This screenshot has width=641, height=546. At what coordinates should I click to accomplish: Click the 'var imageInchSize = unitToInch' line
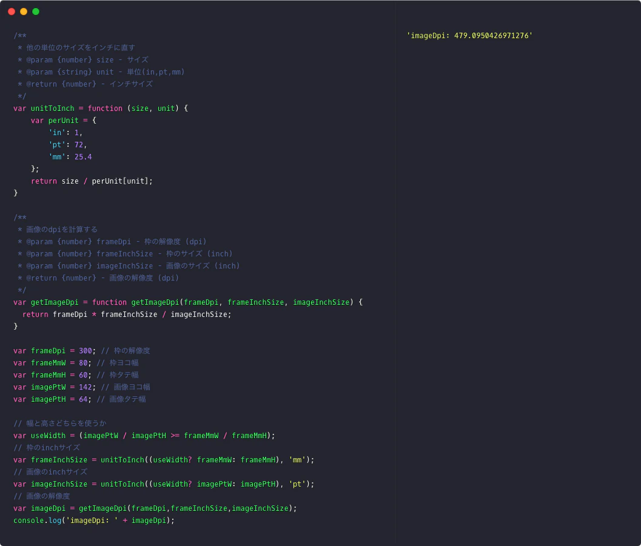click(x=164, y=484)
